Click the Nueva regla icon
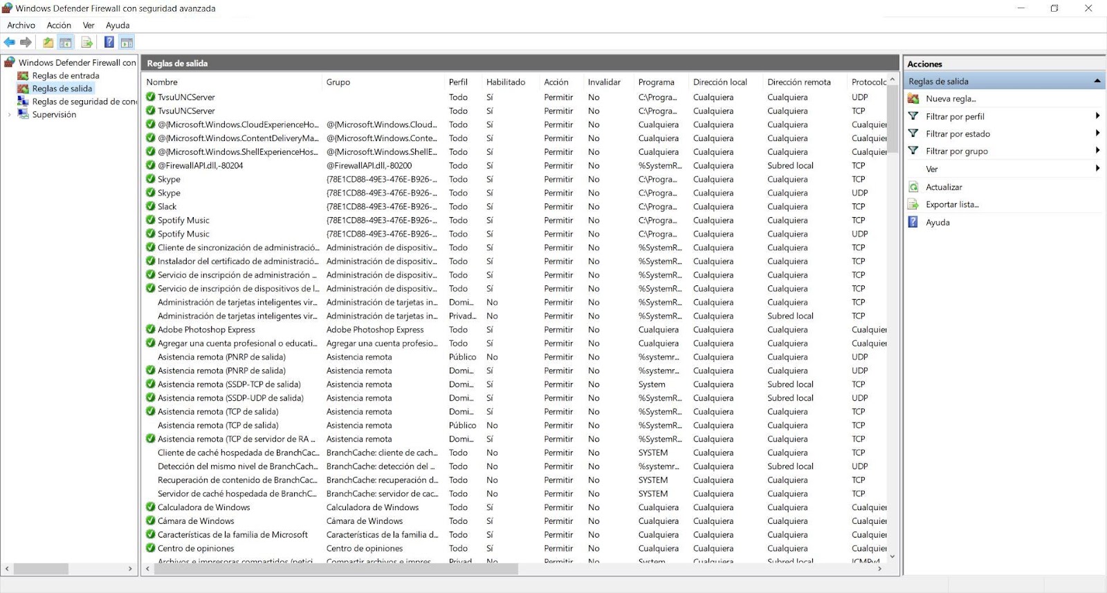 click(x=913, y=99)
